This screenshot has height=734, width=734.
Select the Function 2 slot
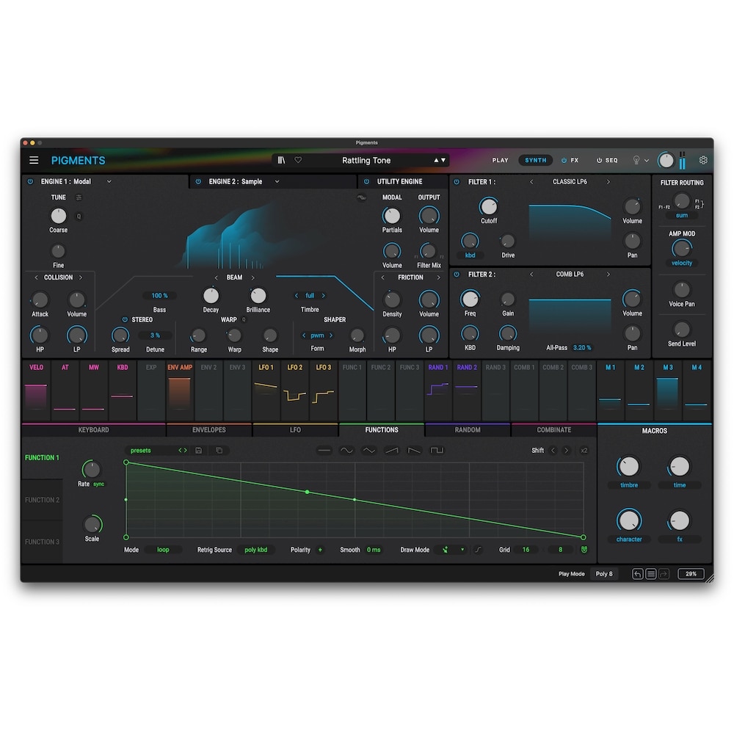click(42, 500)
